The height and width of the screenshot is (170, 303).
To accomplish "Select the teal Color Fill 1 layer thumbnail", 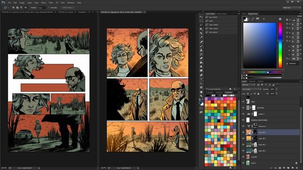I will (x=249, y=151).
